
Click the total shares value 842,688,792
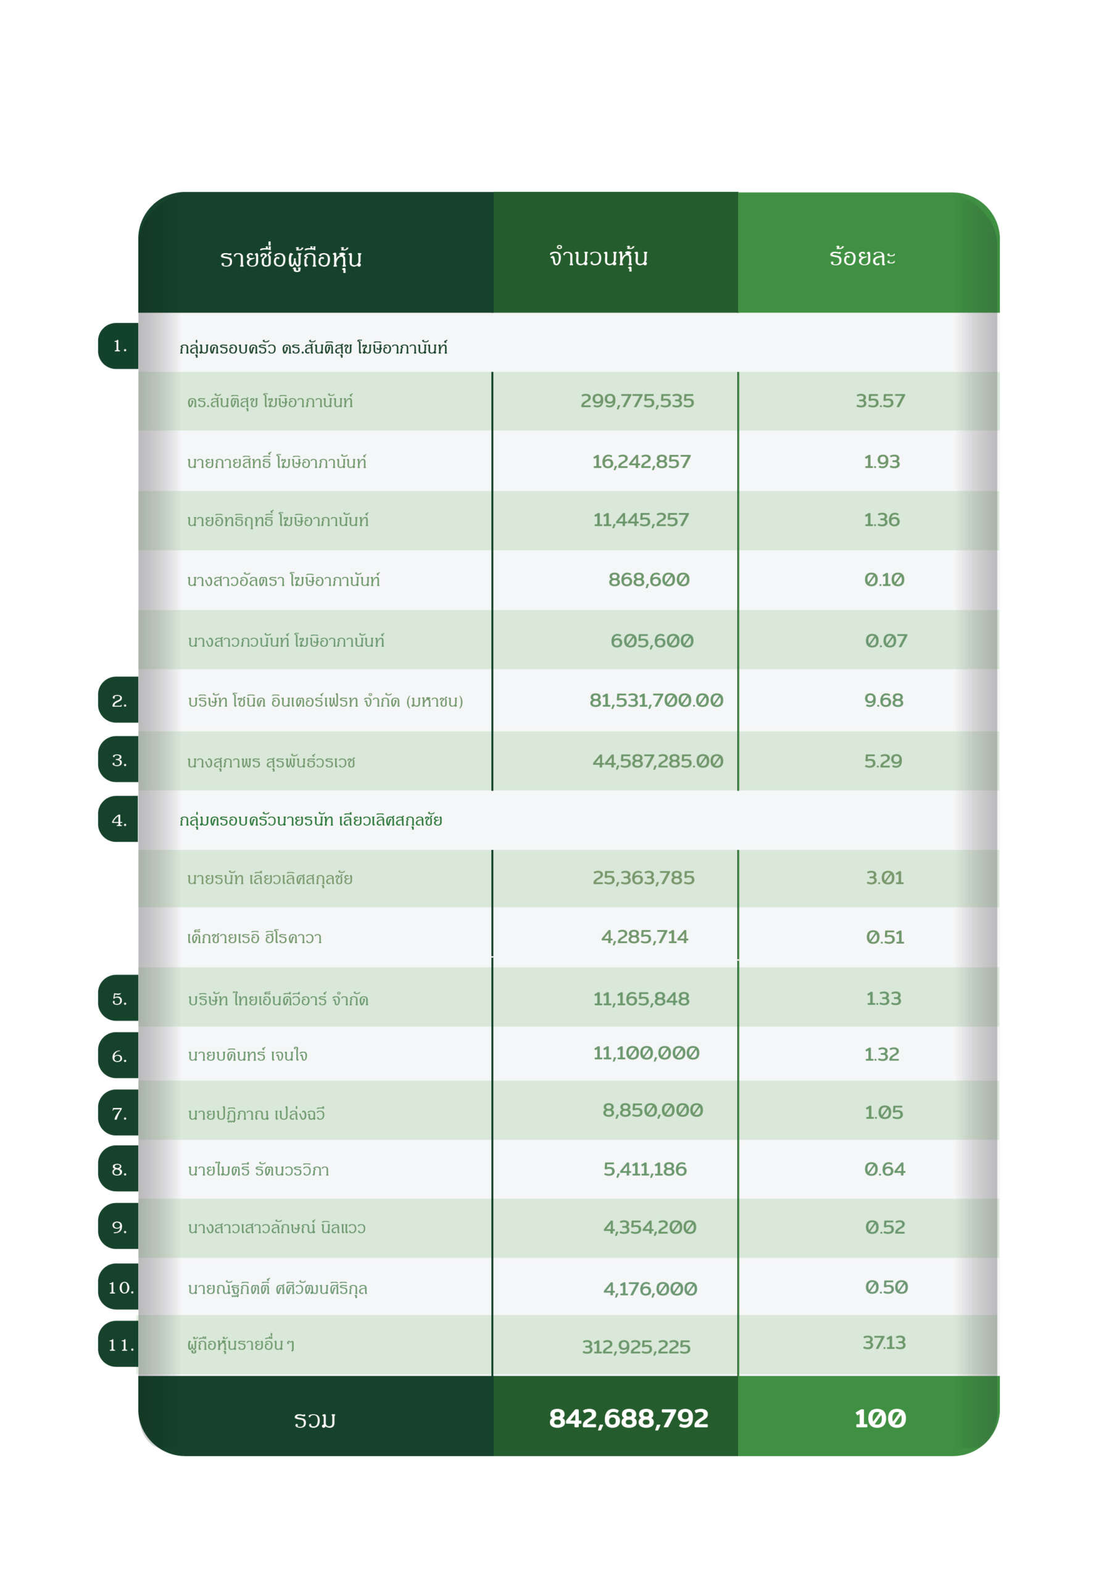click(628, 1418)
